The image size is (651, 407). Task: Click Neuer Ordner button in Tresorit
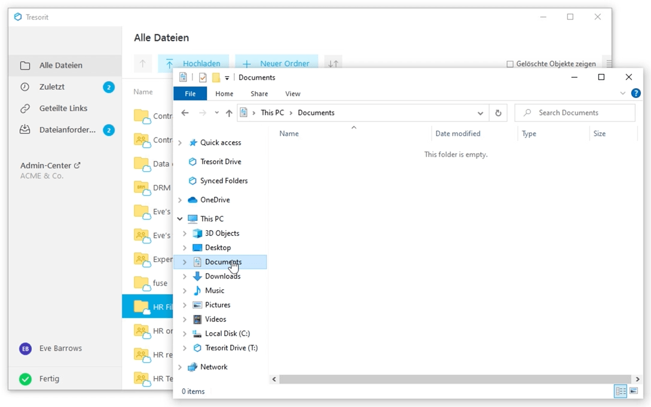pos(277,63)
